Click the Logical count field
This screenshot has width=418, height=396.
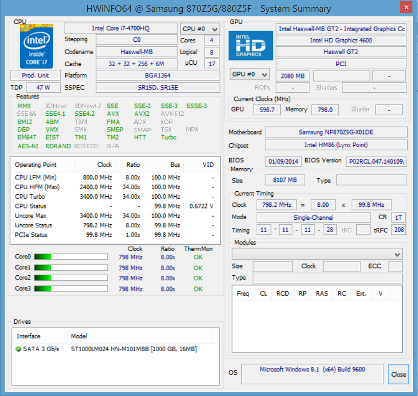click(x=212, y=52)
